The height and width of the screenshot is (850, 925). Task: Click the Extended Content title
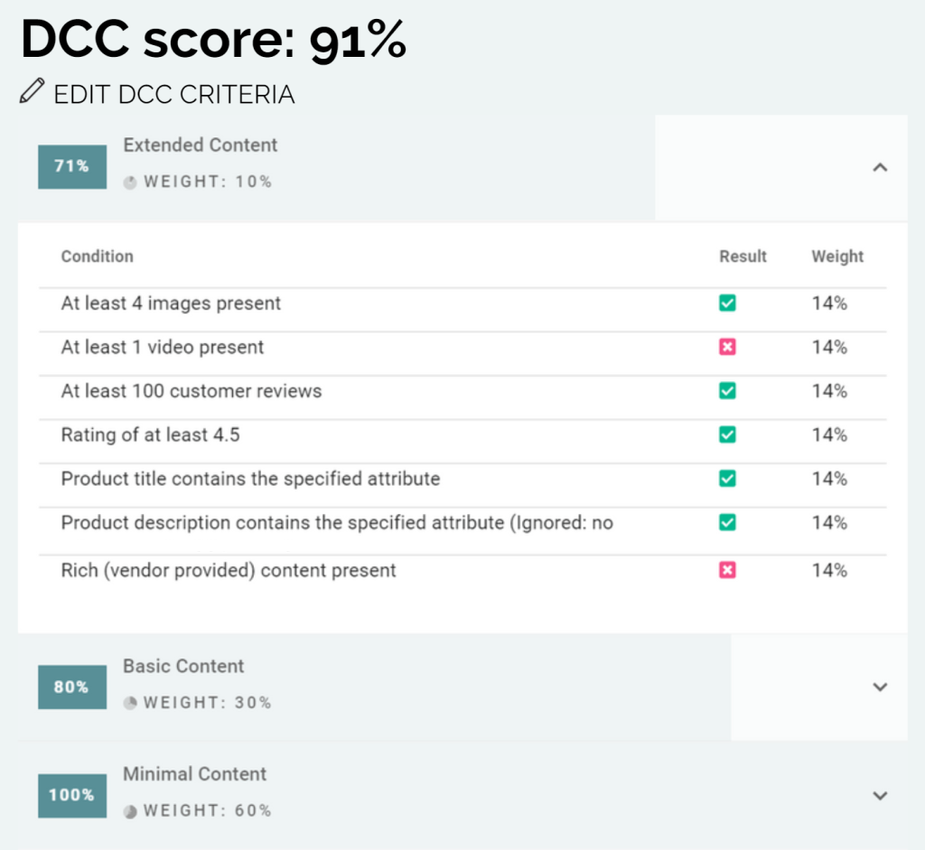point(201,145)
